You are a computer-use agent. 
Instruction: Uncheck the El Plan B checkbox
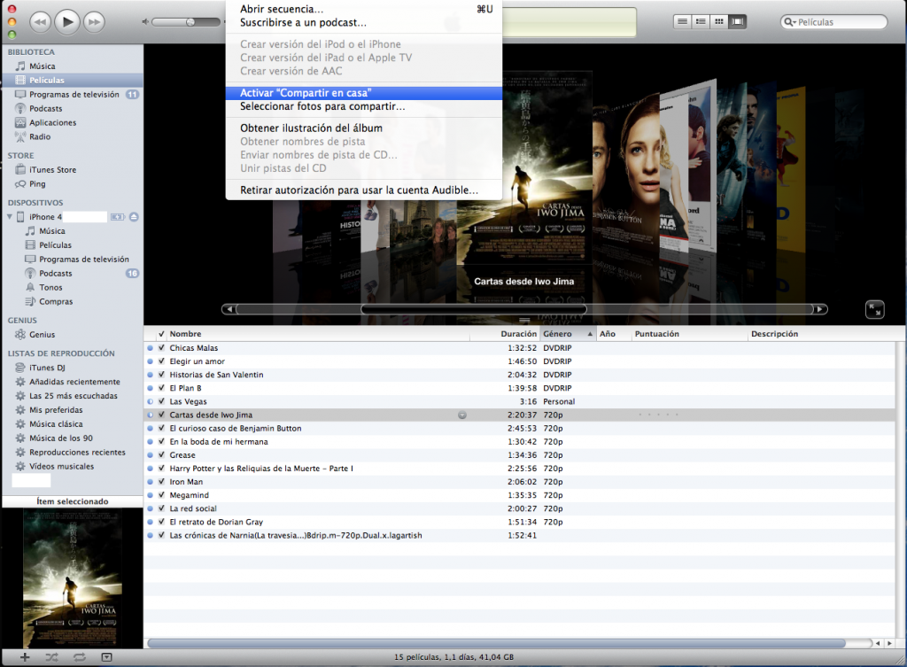(x=161, y=388)
